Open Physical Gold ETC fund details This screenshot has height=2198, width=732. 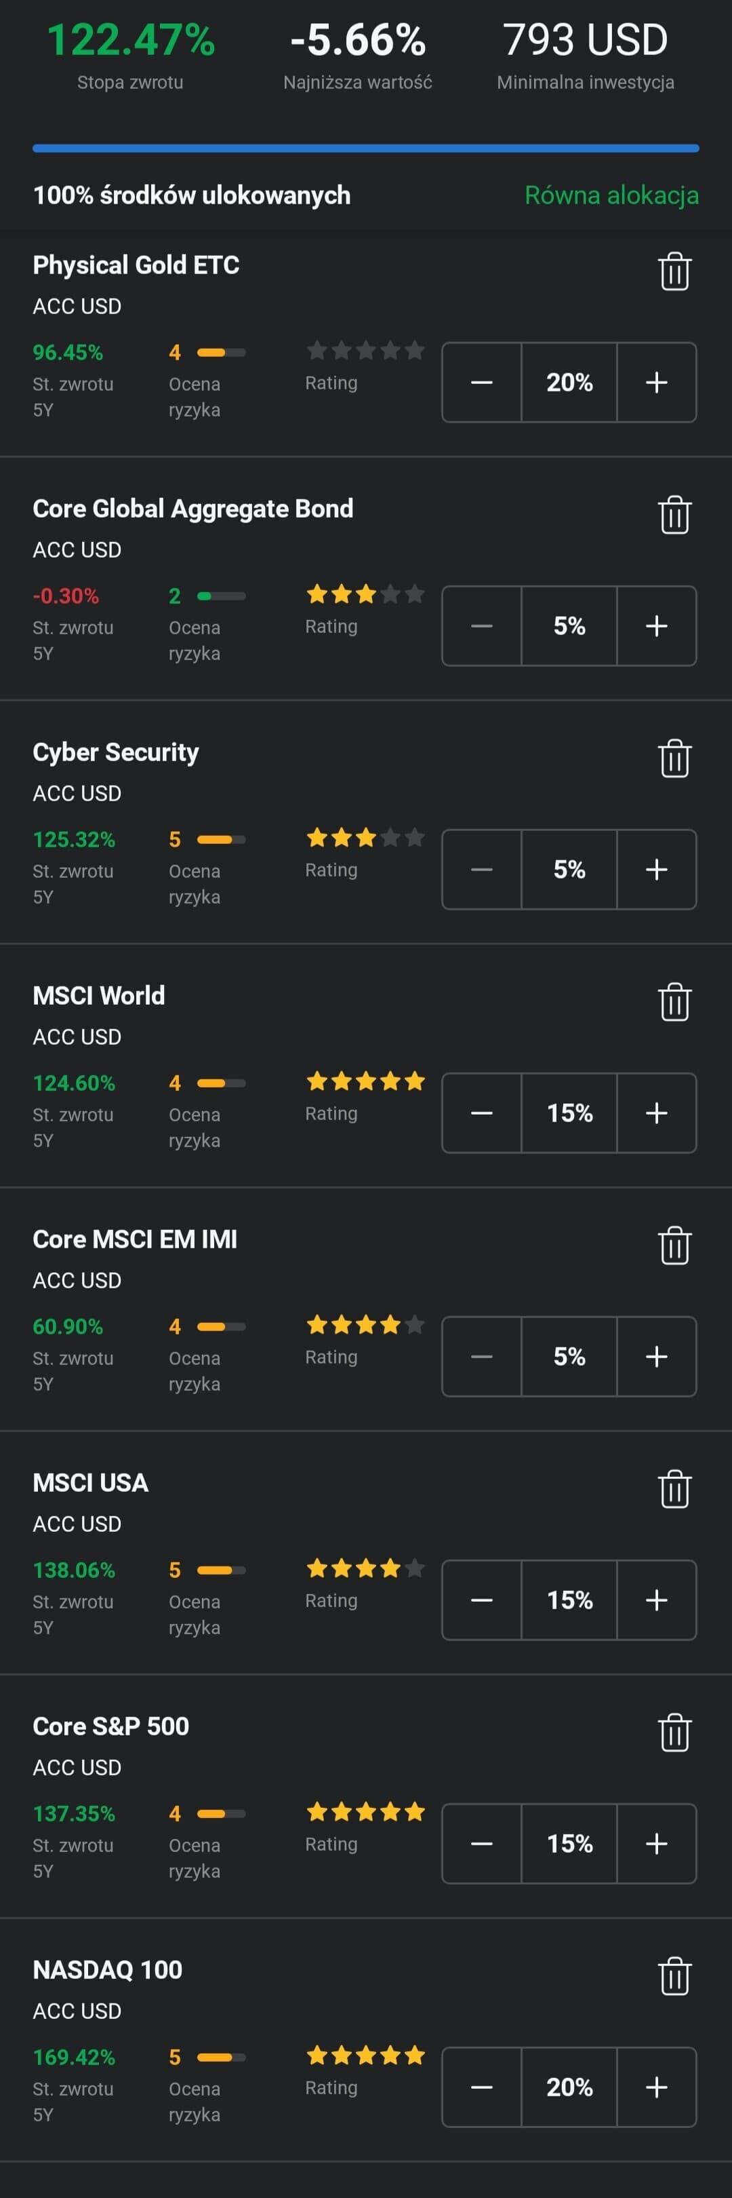coord(136,265)
